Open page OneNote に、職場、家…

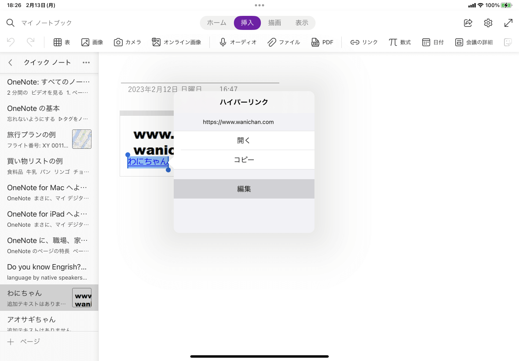tap(49, 245)
